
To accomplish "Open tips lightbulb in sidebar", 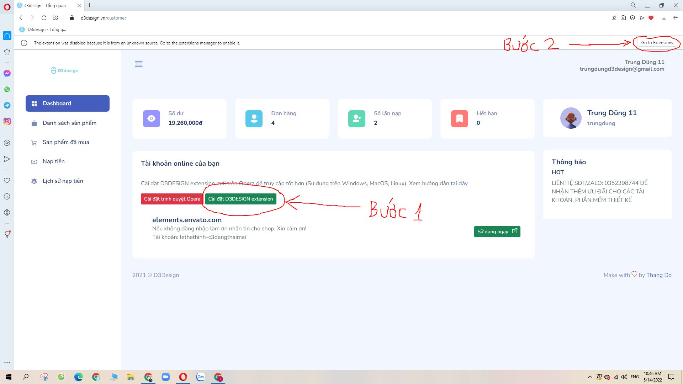I will tap(7, 234).
